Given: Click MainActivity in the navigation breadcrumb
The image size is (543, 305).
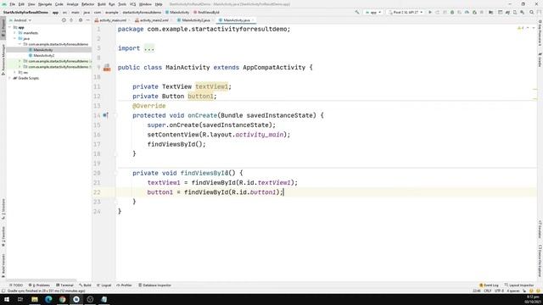Looking at the screenshot, I should pos(177,12).
